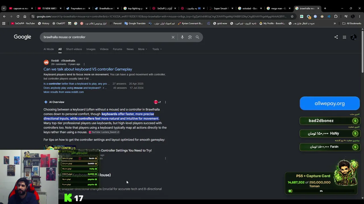Screen dimensions: 364x204
Task: Select the Short videos results tab
Action: (x=74, y=49)
